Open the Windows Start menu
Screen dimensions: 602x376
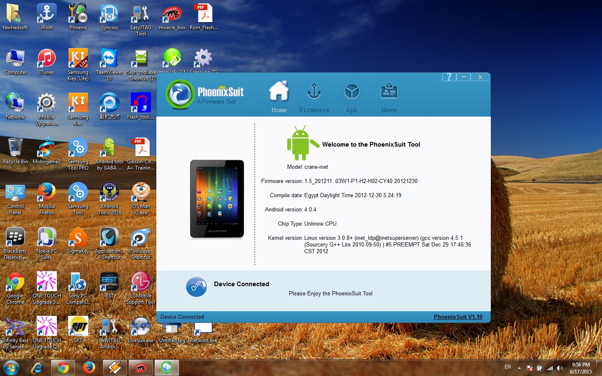pos(11,368)
